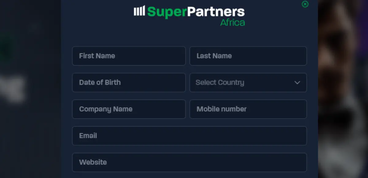Click the chevron on Select Country field

[x=297, y=82]
